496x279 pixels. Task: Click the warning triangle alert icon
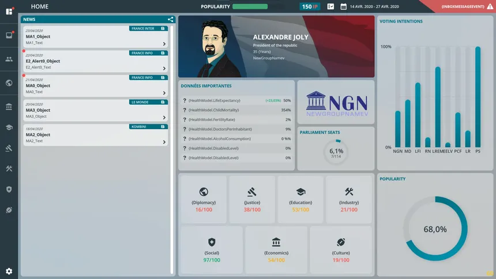pyautogui.click(x=490, y=6)
